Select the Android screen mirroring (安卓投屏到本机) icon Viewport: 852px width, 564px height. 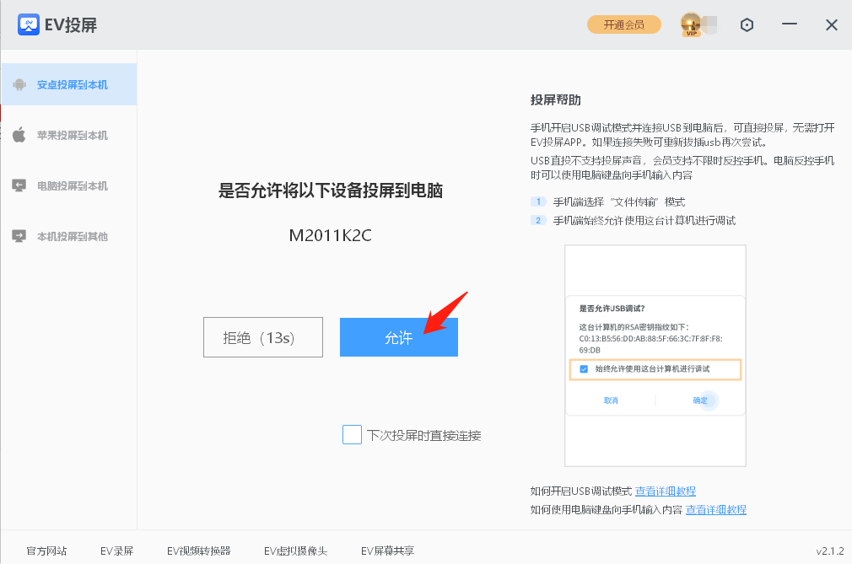(19, 84)
